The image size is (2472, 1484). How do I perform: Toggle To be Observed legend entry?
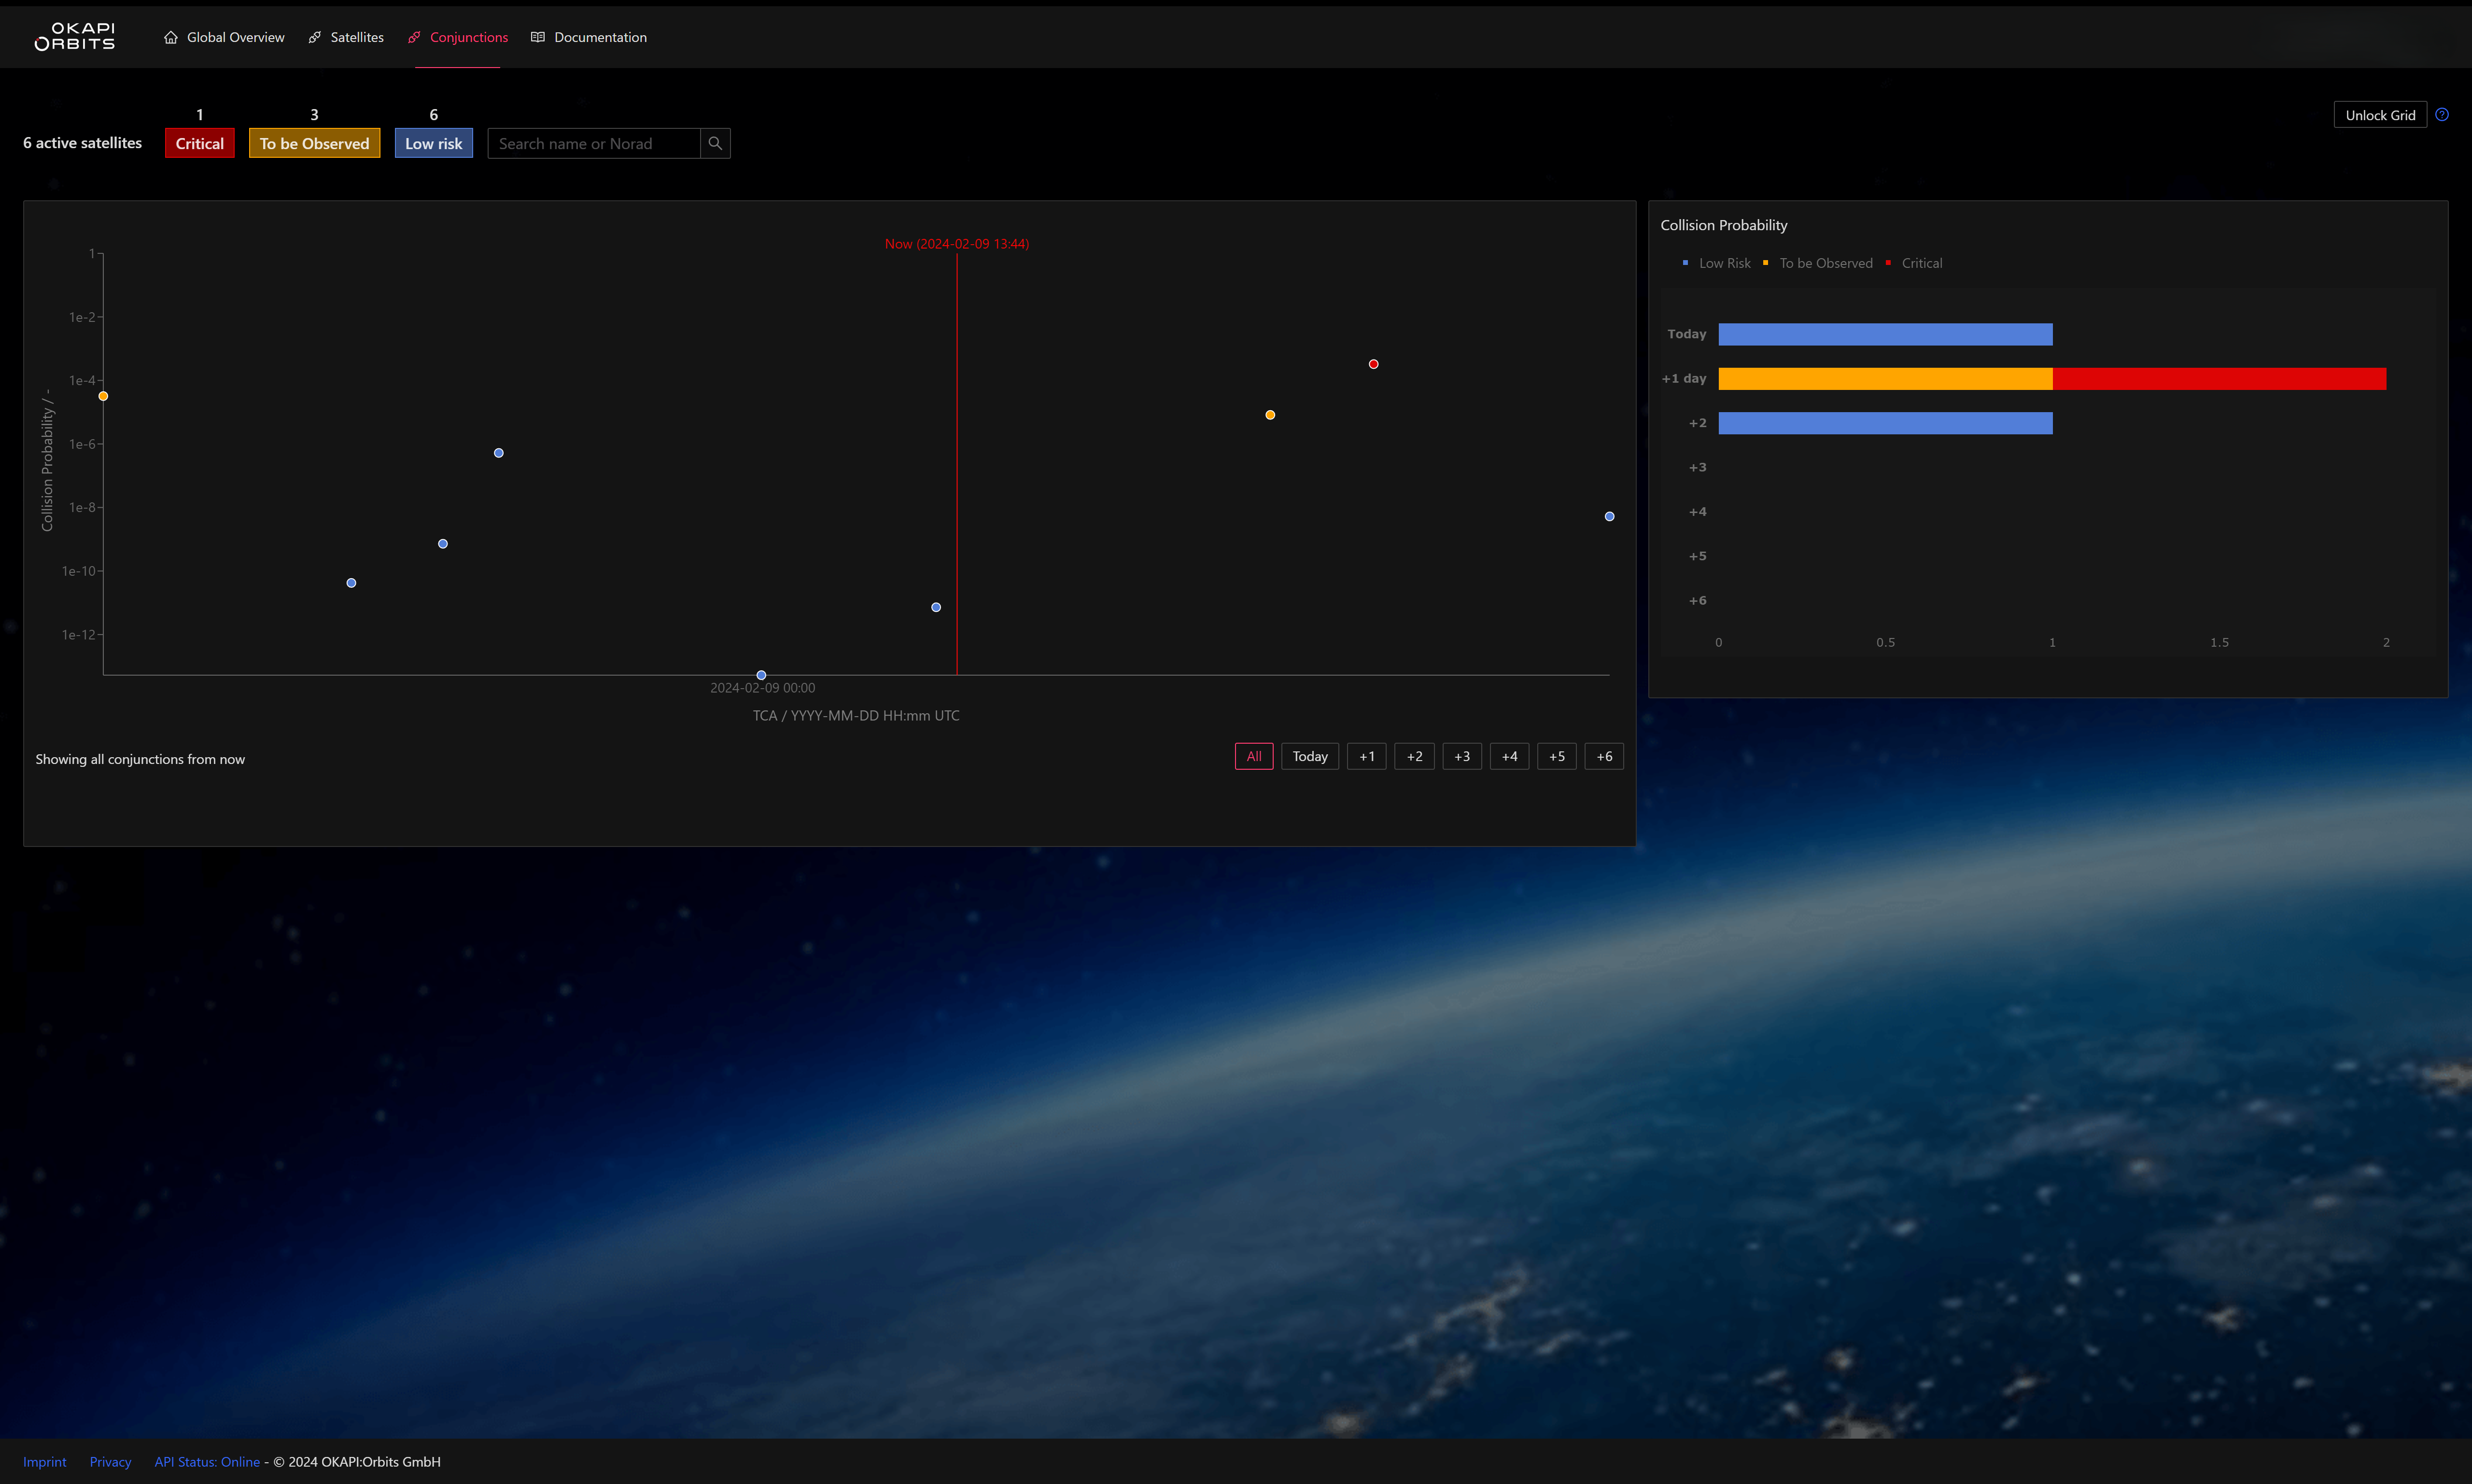pyautogui.click(x=1818, y=263)
